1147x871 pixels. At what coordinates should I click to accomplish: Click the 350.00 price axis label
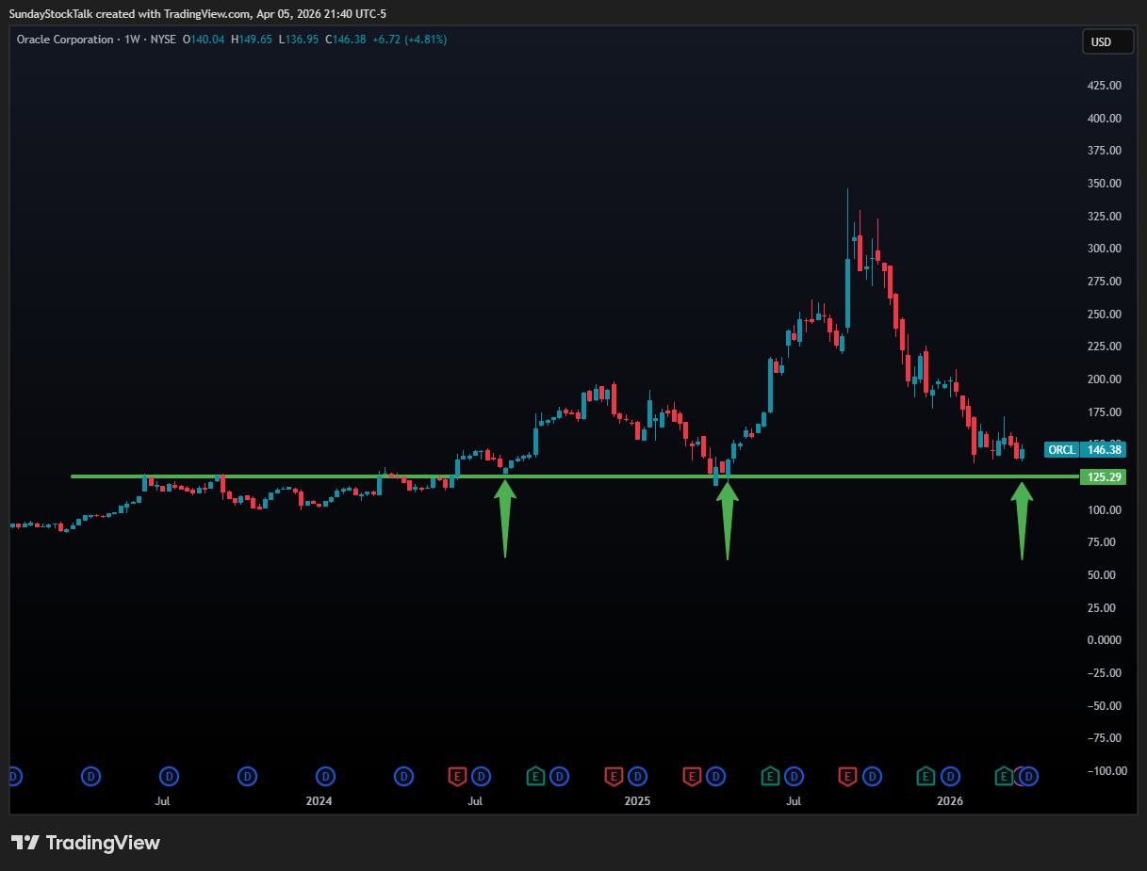point(1104,184)
